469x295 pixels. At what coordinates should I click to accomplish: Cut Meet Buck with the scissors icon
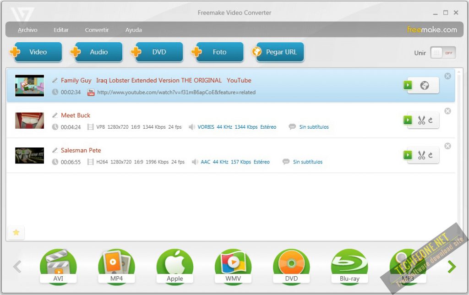pos(421,120)
